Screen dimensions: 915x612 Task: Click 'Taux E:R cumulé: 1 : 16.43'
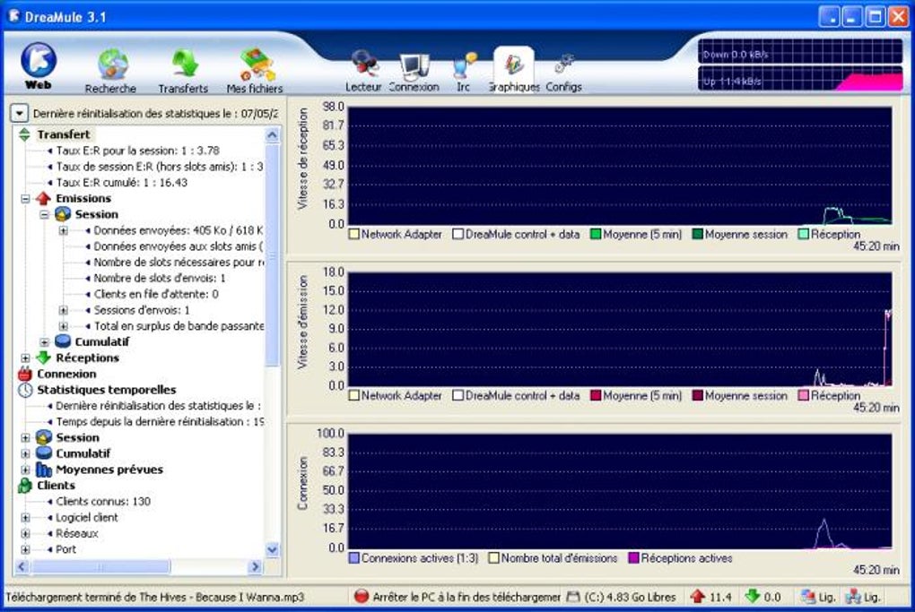coord(122,183)
